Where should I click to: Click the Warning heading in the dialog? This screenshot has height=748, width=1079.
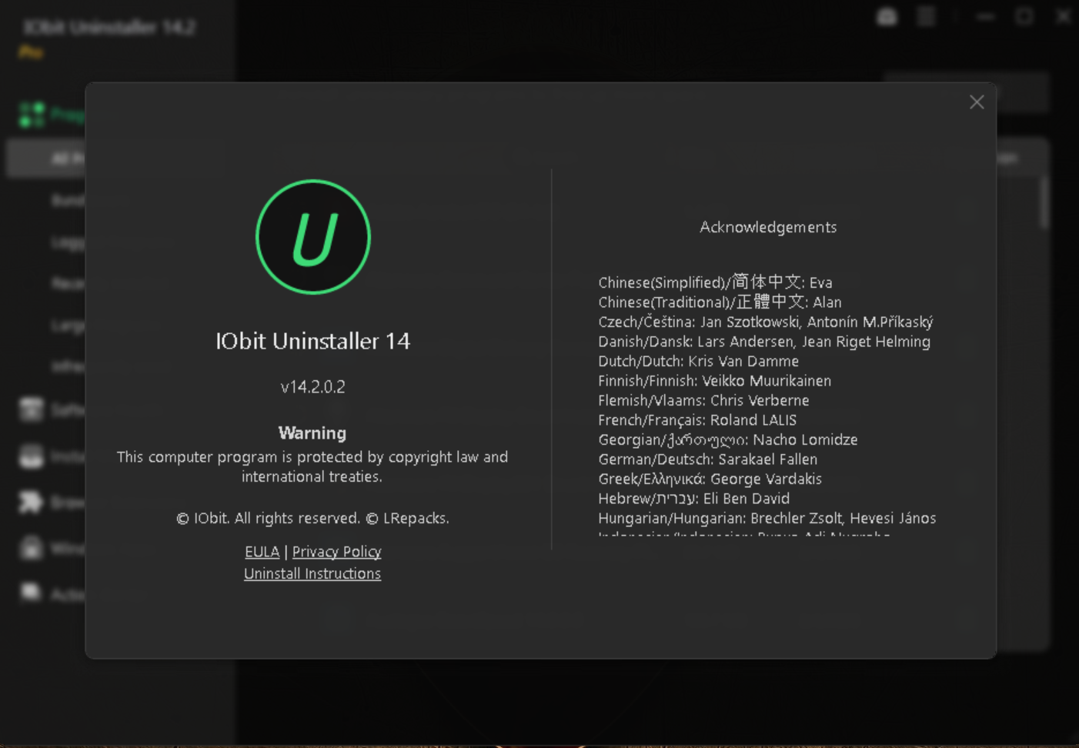pos(312,432)
